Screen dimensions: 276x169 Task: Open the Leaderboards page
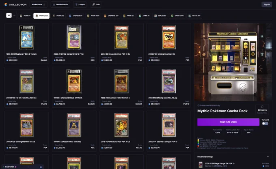click(x=60, y=4)
